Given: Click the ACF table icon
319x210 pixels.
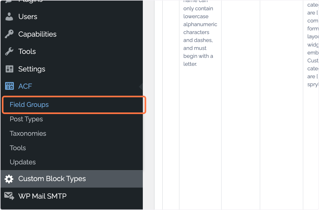Looking at the screenshot, I should [9, 86].
